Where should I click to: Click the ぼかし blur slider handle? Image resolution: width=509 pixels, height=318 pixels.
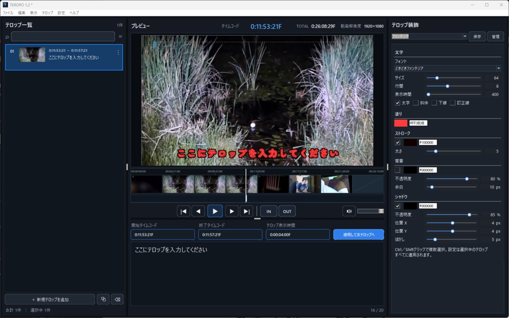tap(435, 239)
